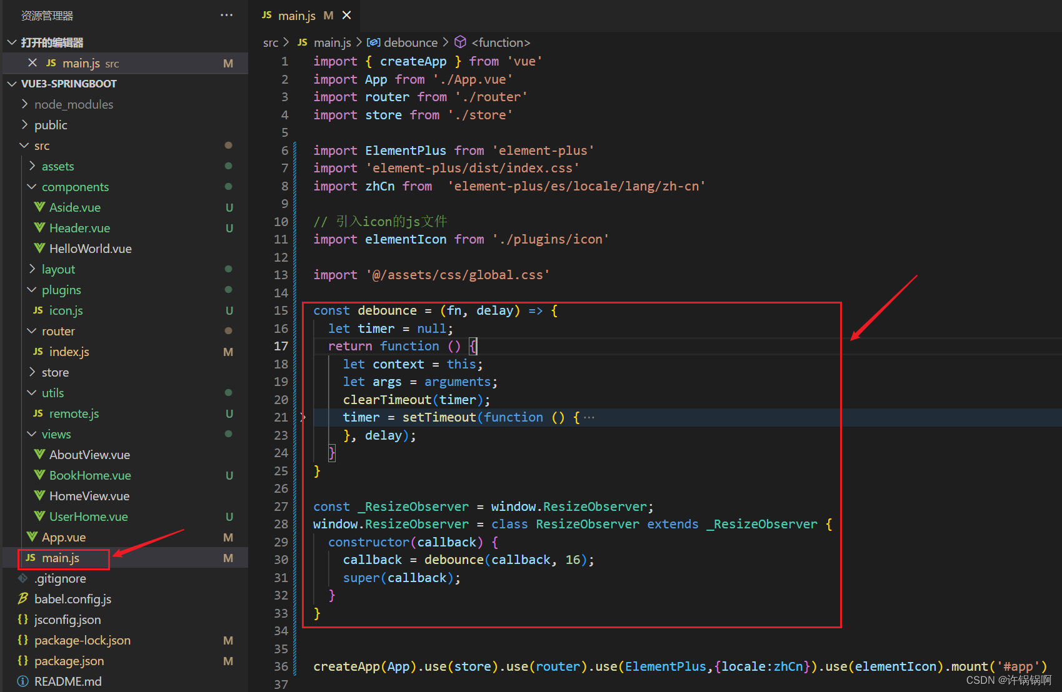Screen dimensions: 1062x692
Task: Collapse the open editors section
Action: tap(11, 42)
